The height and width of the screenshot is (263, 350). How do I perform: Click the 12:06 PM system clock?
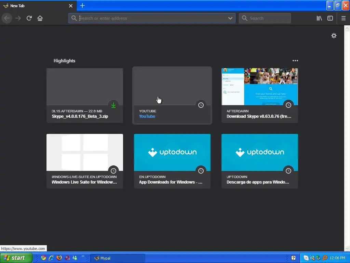click(337, 258)
